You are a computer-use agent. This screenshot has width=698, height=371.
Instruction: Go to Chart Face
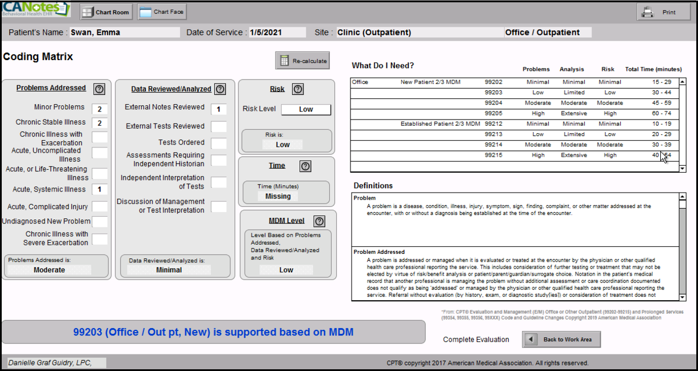[x=162, y=12]
